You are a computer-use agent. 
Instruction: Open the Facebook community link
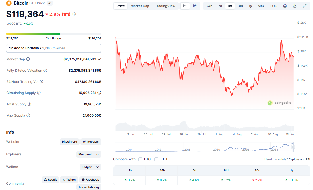coord(90,180)
